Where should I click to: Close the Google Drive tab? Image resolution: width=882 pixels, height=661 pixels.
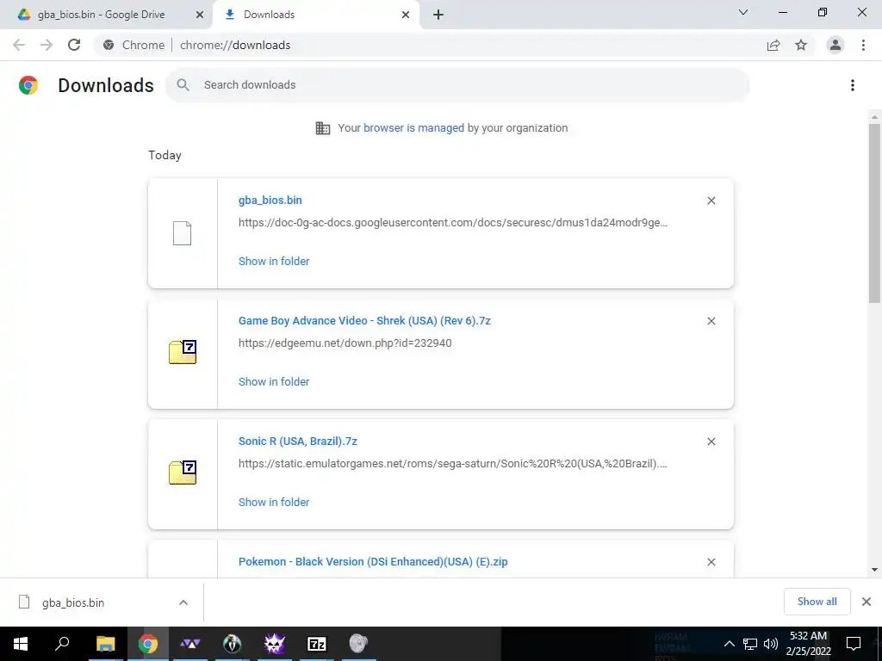(x=199, y=15)
